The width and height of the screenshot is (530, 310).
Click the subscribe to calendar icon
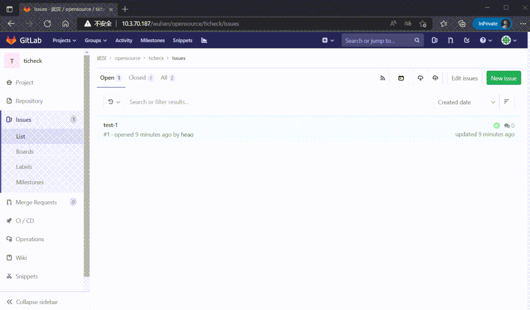(x=401, y=78)
